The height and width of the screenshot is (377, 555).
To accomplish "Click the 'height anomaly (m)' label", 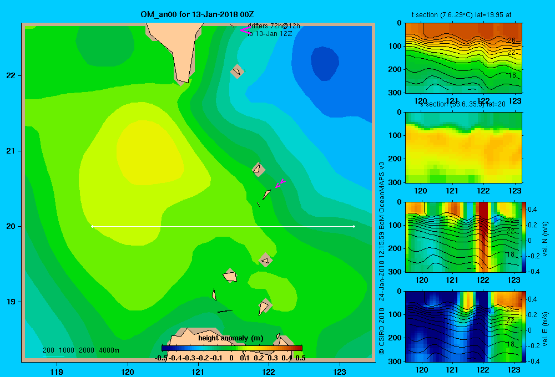I will tap(231, 338).
